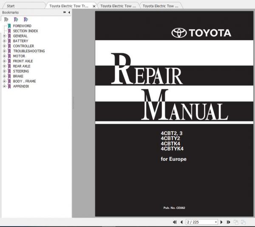
Task: Click the STEERING bookmark ribbon icon
Action: [x=9, y=71]
